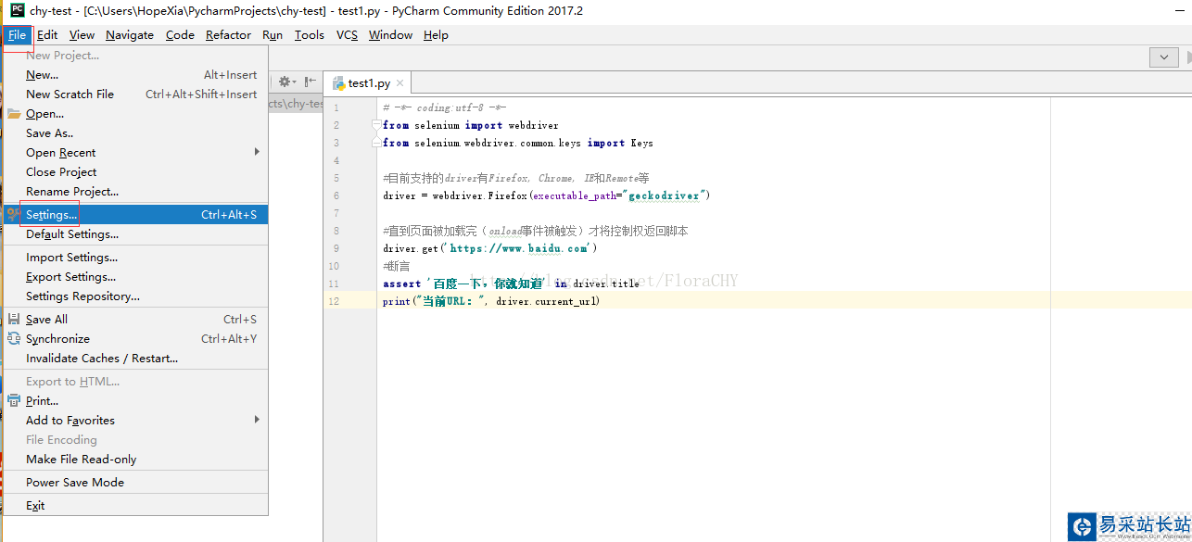Select New Scratch File menu entry

pos(135,95)
